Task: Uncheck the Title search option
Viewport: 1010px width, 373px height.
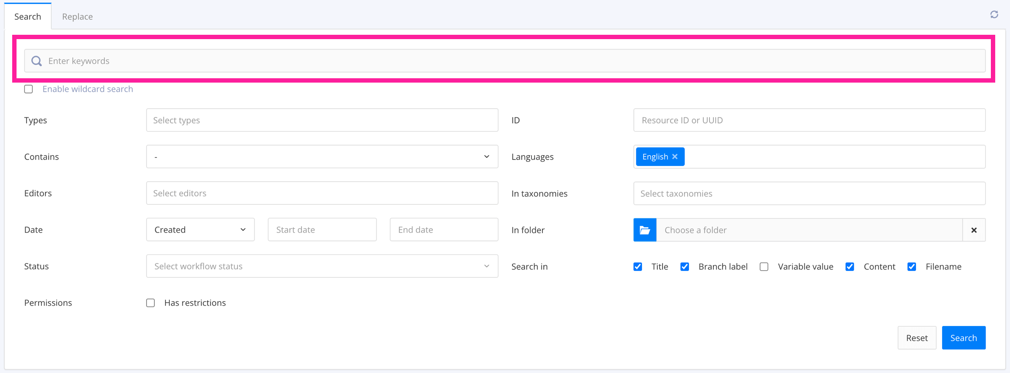Action: click(638, 266)
